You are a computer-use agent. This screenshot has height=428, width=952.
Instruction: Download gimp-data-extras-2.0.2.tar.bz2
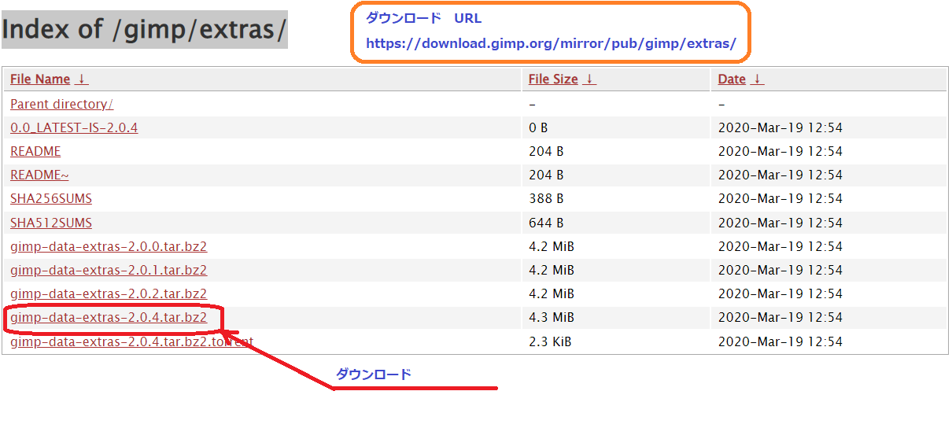click(x=109, y=293)
